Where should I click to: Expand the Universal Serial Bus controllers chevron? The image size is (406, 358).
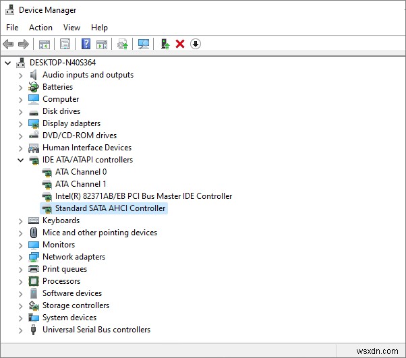point(20,330)
